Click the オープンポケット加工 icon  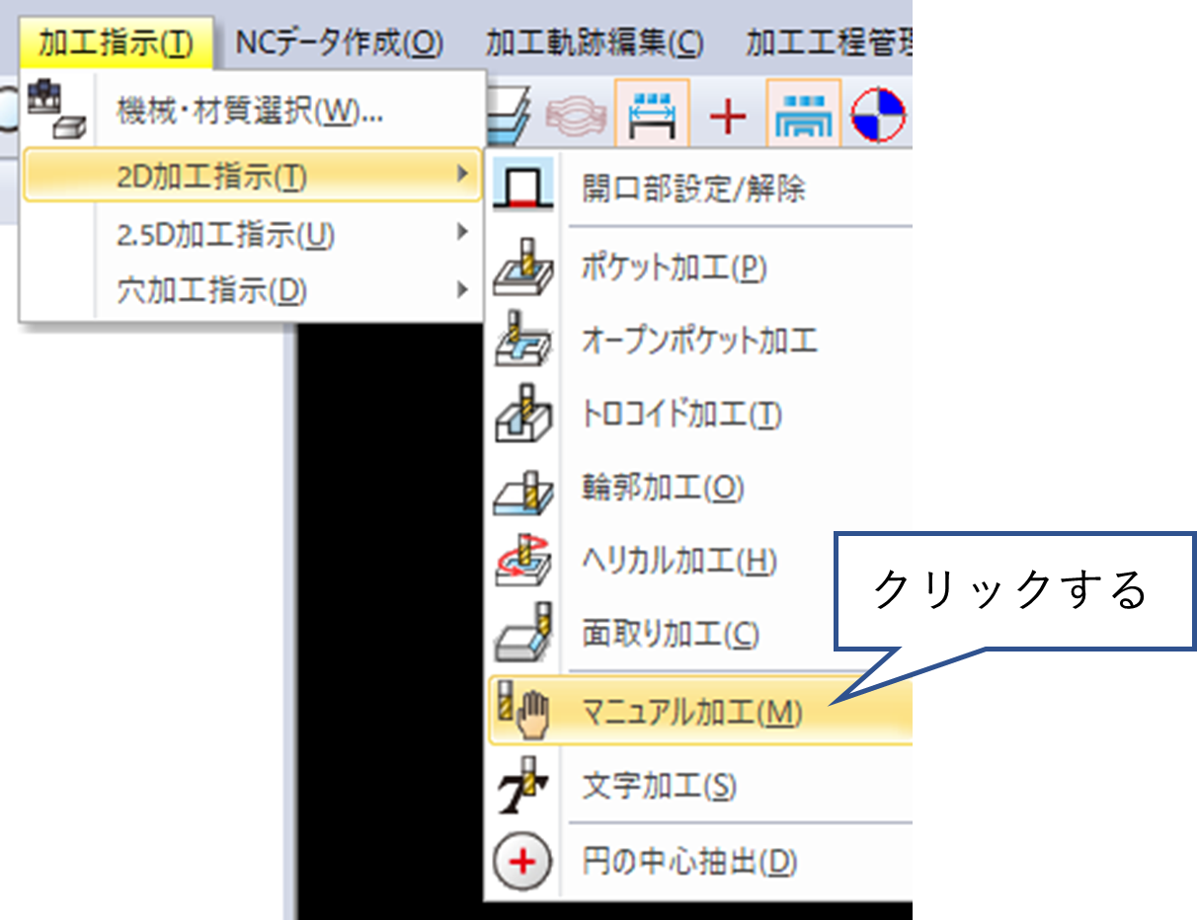522,342
